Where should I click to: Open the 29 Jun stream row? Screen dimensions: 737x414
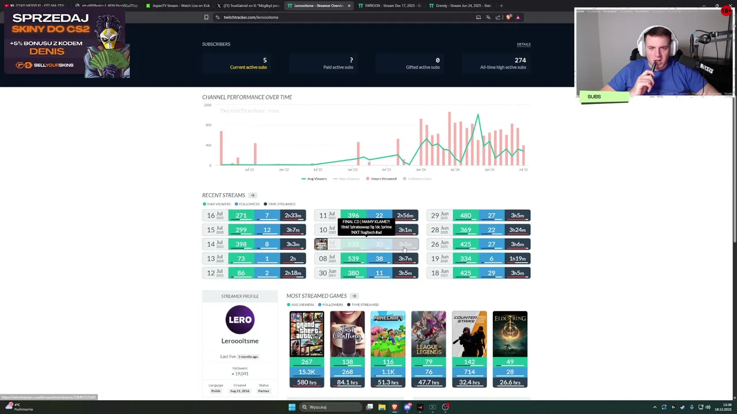(x=478, y=216)
